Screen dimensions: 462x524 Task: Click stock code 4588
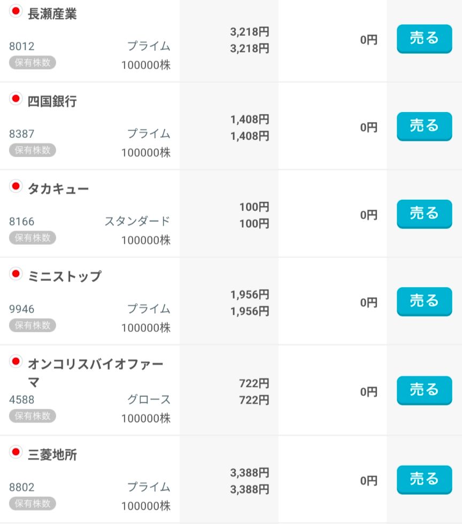21,400
